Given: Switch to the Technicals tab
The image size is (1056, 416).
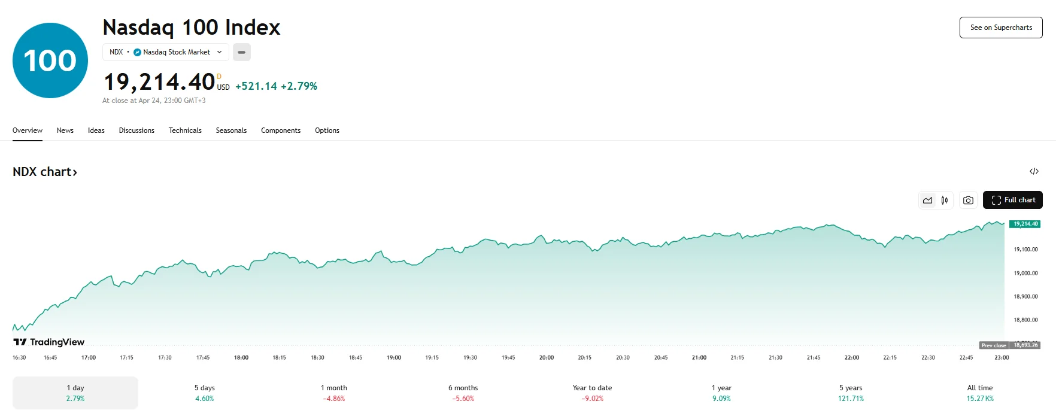Looking at the screenshot, I should click(185, 130).
